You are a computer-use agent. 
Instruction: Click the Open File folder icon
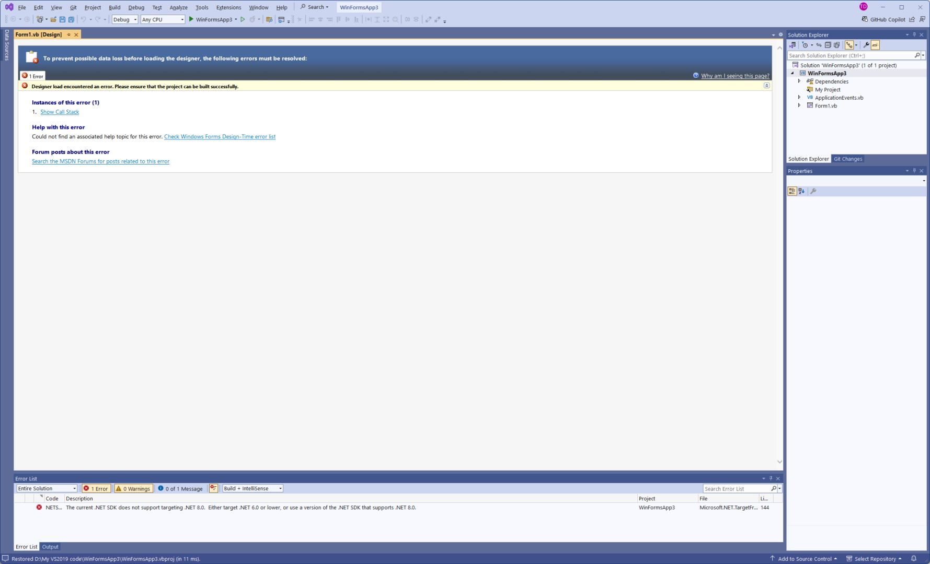53,19
